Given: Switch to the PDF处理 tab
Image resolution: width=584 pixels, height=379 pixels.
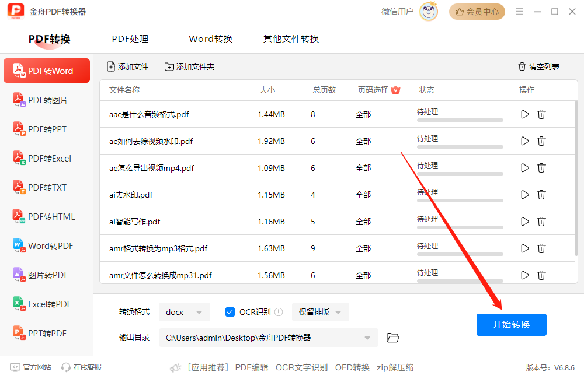Looking at the screenshot, I should [x=130, y=38].
